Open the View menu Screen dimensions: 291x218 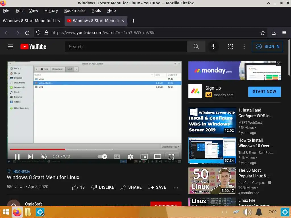pos(34,11)
